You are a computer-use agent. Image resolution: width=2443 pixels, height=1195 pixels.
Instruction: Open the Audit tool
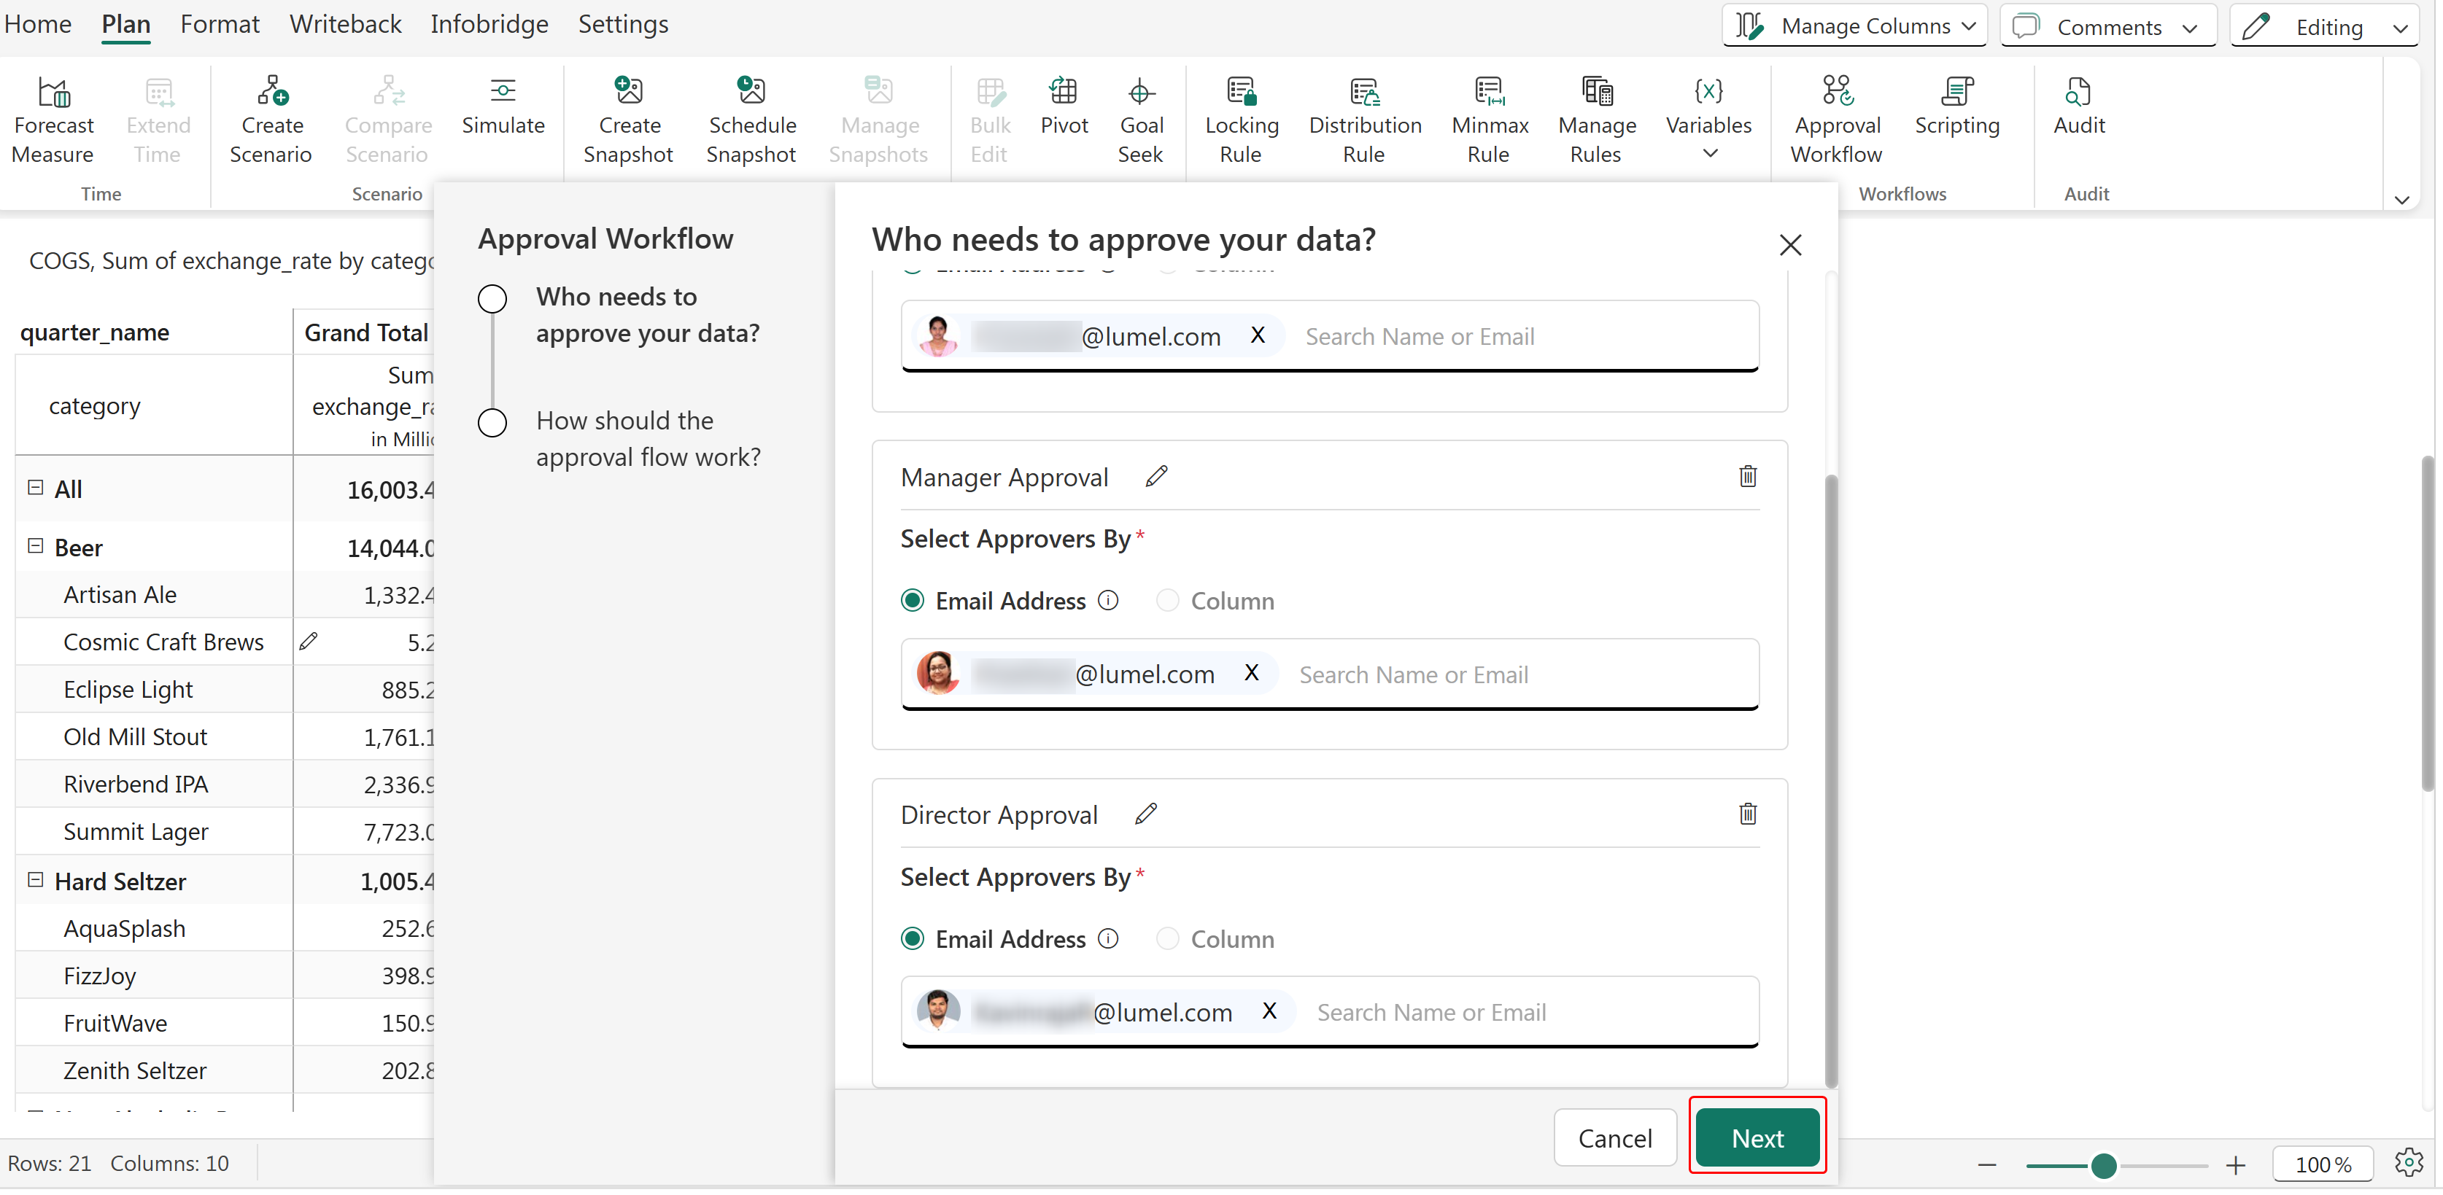[2078, 92]
